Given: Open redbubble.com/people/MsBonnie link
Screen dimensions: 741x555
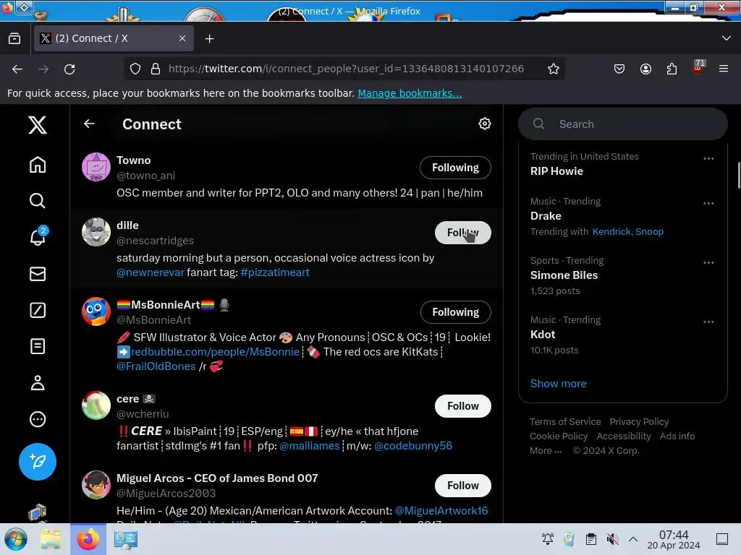Looking at the screenshot, I should (215, 352).
